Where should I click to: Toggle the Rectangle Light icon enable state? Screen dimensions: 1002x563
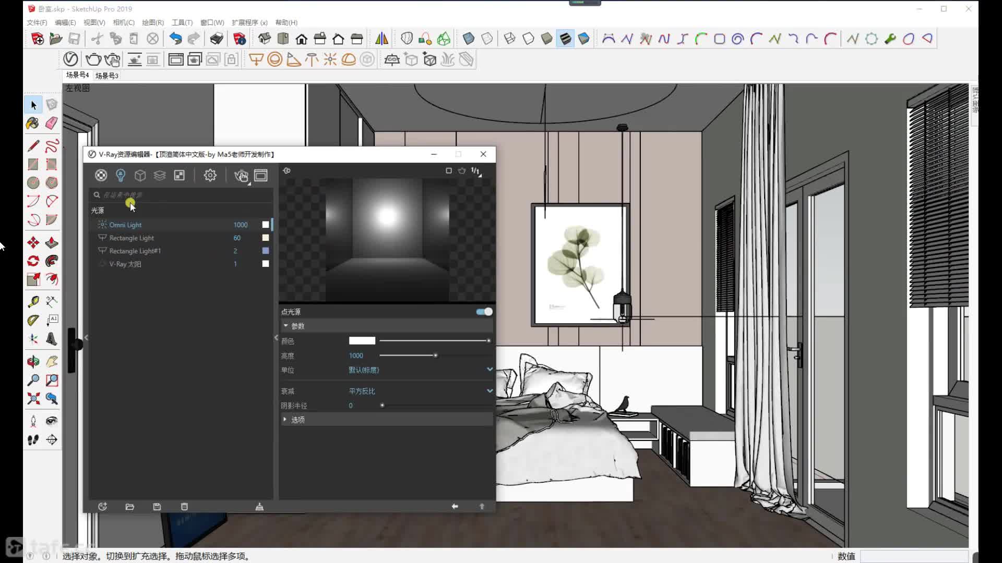(102, 238)
